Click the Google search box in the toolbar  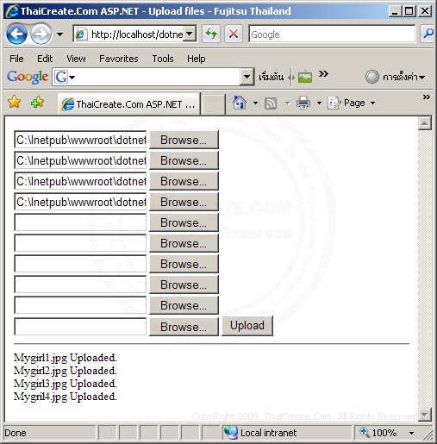pos(332,34)
